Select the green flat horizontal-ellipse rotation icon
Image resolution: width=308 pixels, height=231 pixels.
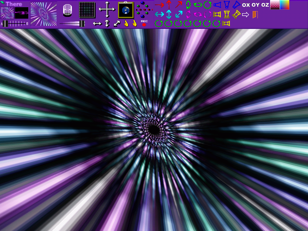point(198,5)
